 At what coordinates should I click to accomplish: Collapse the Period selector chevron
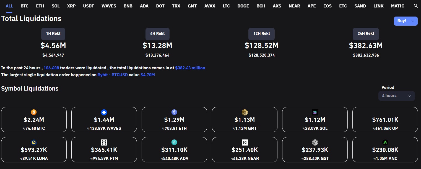410,96
